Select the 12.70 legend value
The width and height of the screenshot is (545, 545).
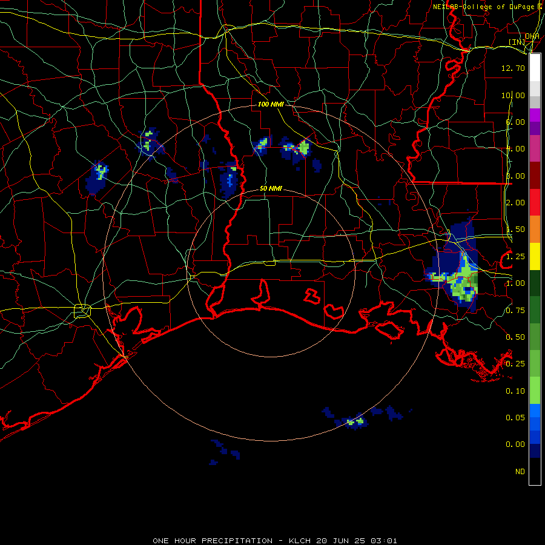click(513, 68)
